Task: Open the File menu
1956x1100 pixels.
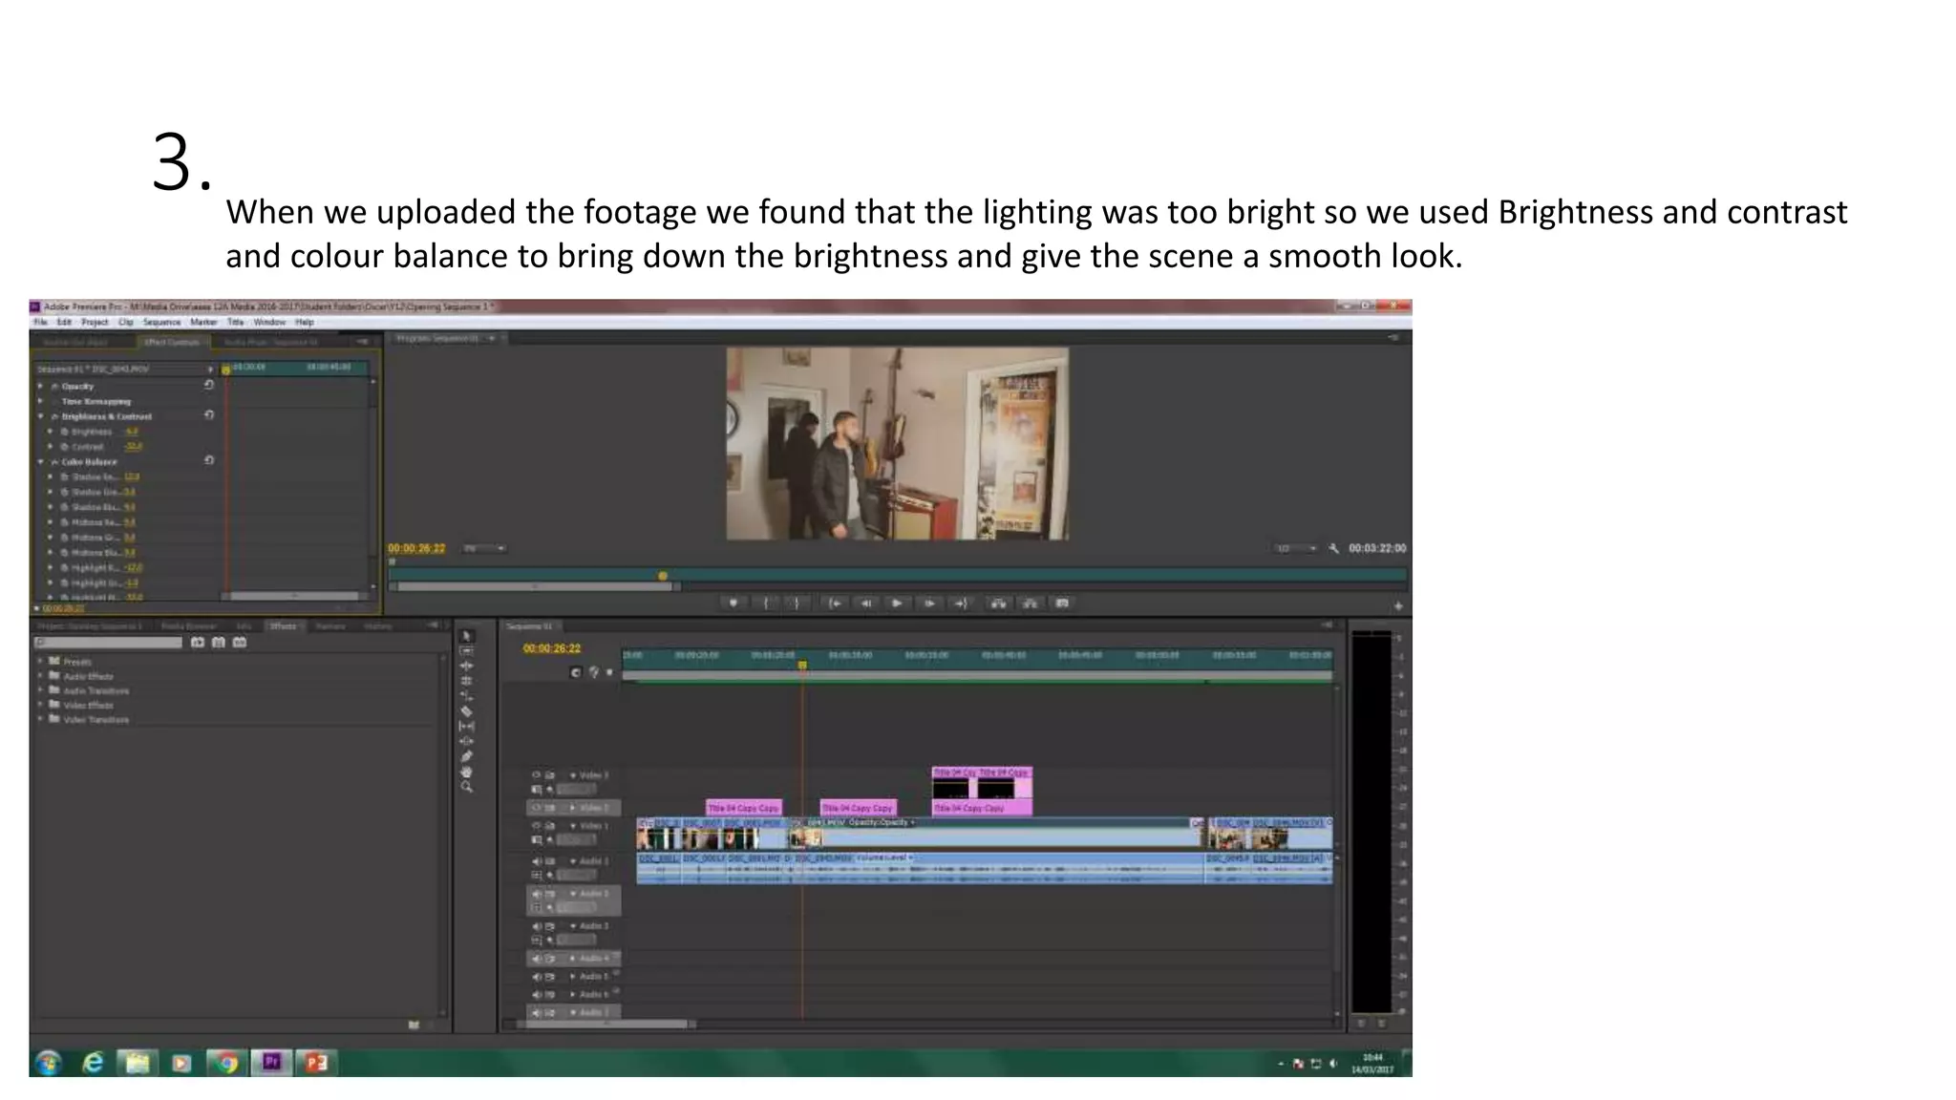Action: (x=41, y=322)
